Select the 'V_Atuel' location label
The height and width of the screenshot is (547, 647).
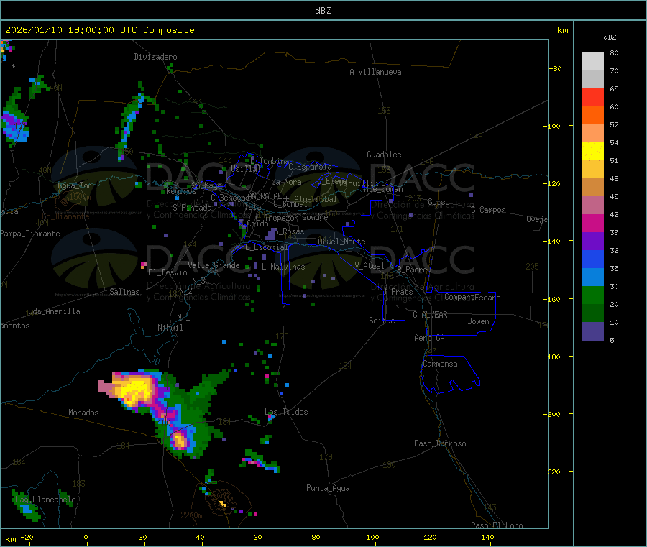pyautogui.click(x=370, y=266)
